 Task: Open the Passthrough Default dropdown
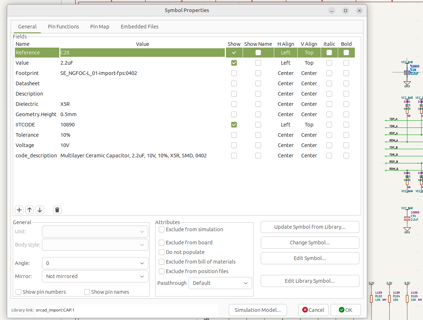[x=220, y=283]
